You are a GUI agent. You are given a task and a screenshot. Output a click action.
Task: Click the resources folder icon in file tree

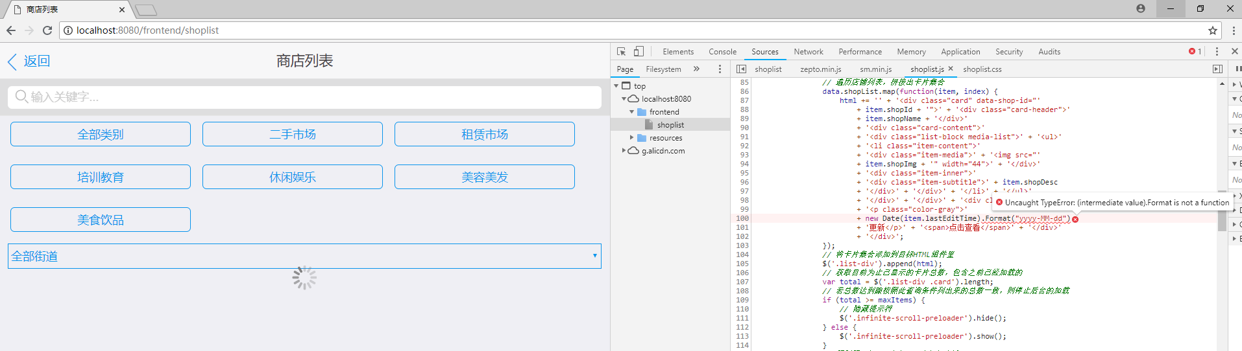pos(642,138)
